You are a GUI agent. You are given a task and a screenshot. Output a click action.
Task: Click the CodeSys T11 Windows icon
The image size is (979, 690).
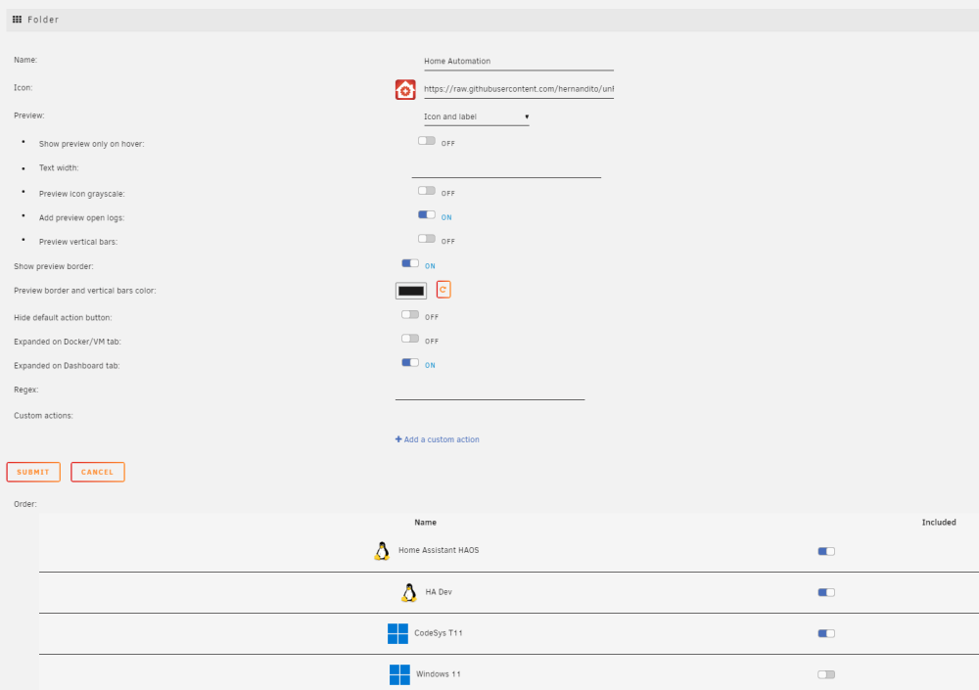397,633
